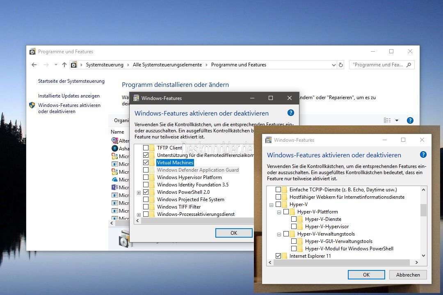Open Windows-Features aktivieren oder deaktivieren sidebar link
The width and height of the screenshot is (443, 295).
coord(69,109)
